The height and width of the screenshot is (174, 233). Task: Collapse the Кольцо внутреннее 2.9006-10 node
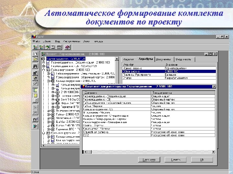pyautogui.click(x=48, y=81)
